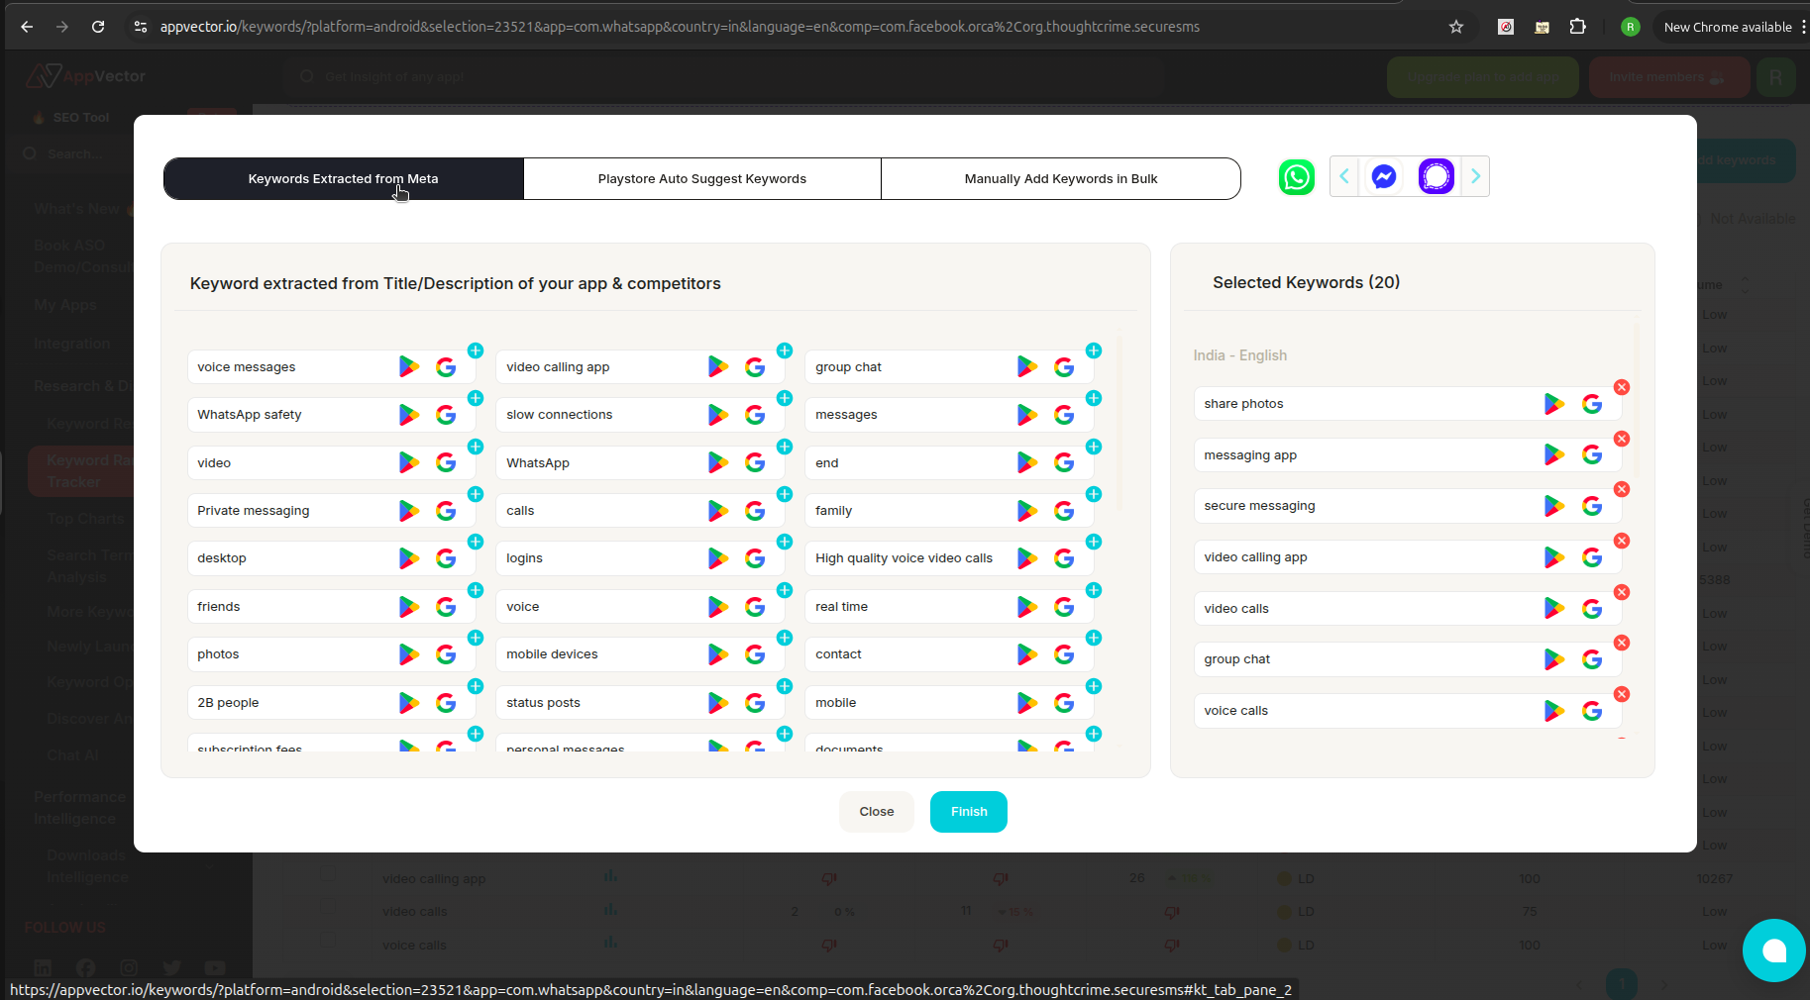Add "video calling app" keyword using its plus icon
This screenshot has width=1810, height=1000.
click(785, 350)
